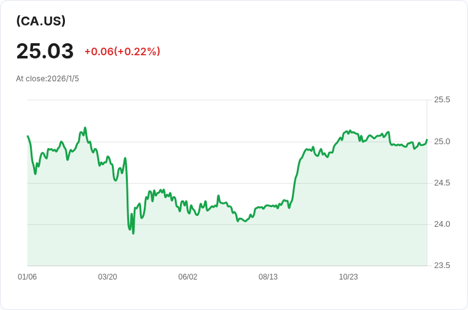Click the 25.0 y-axis label
Viewport: 468px width, 310px height.
[442, 141]
